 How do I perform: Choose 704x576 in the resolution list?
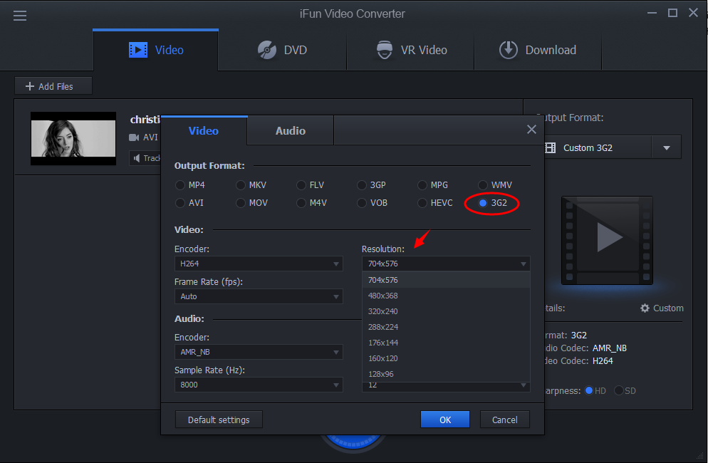(x=446, y=280)
